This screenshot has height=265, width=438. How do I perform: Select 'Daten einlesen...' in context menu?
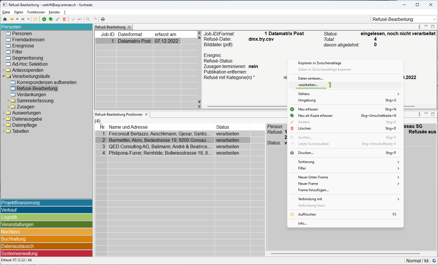[310, 78]
